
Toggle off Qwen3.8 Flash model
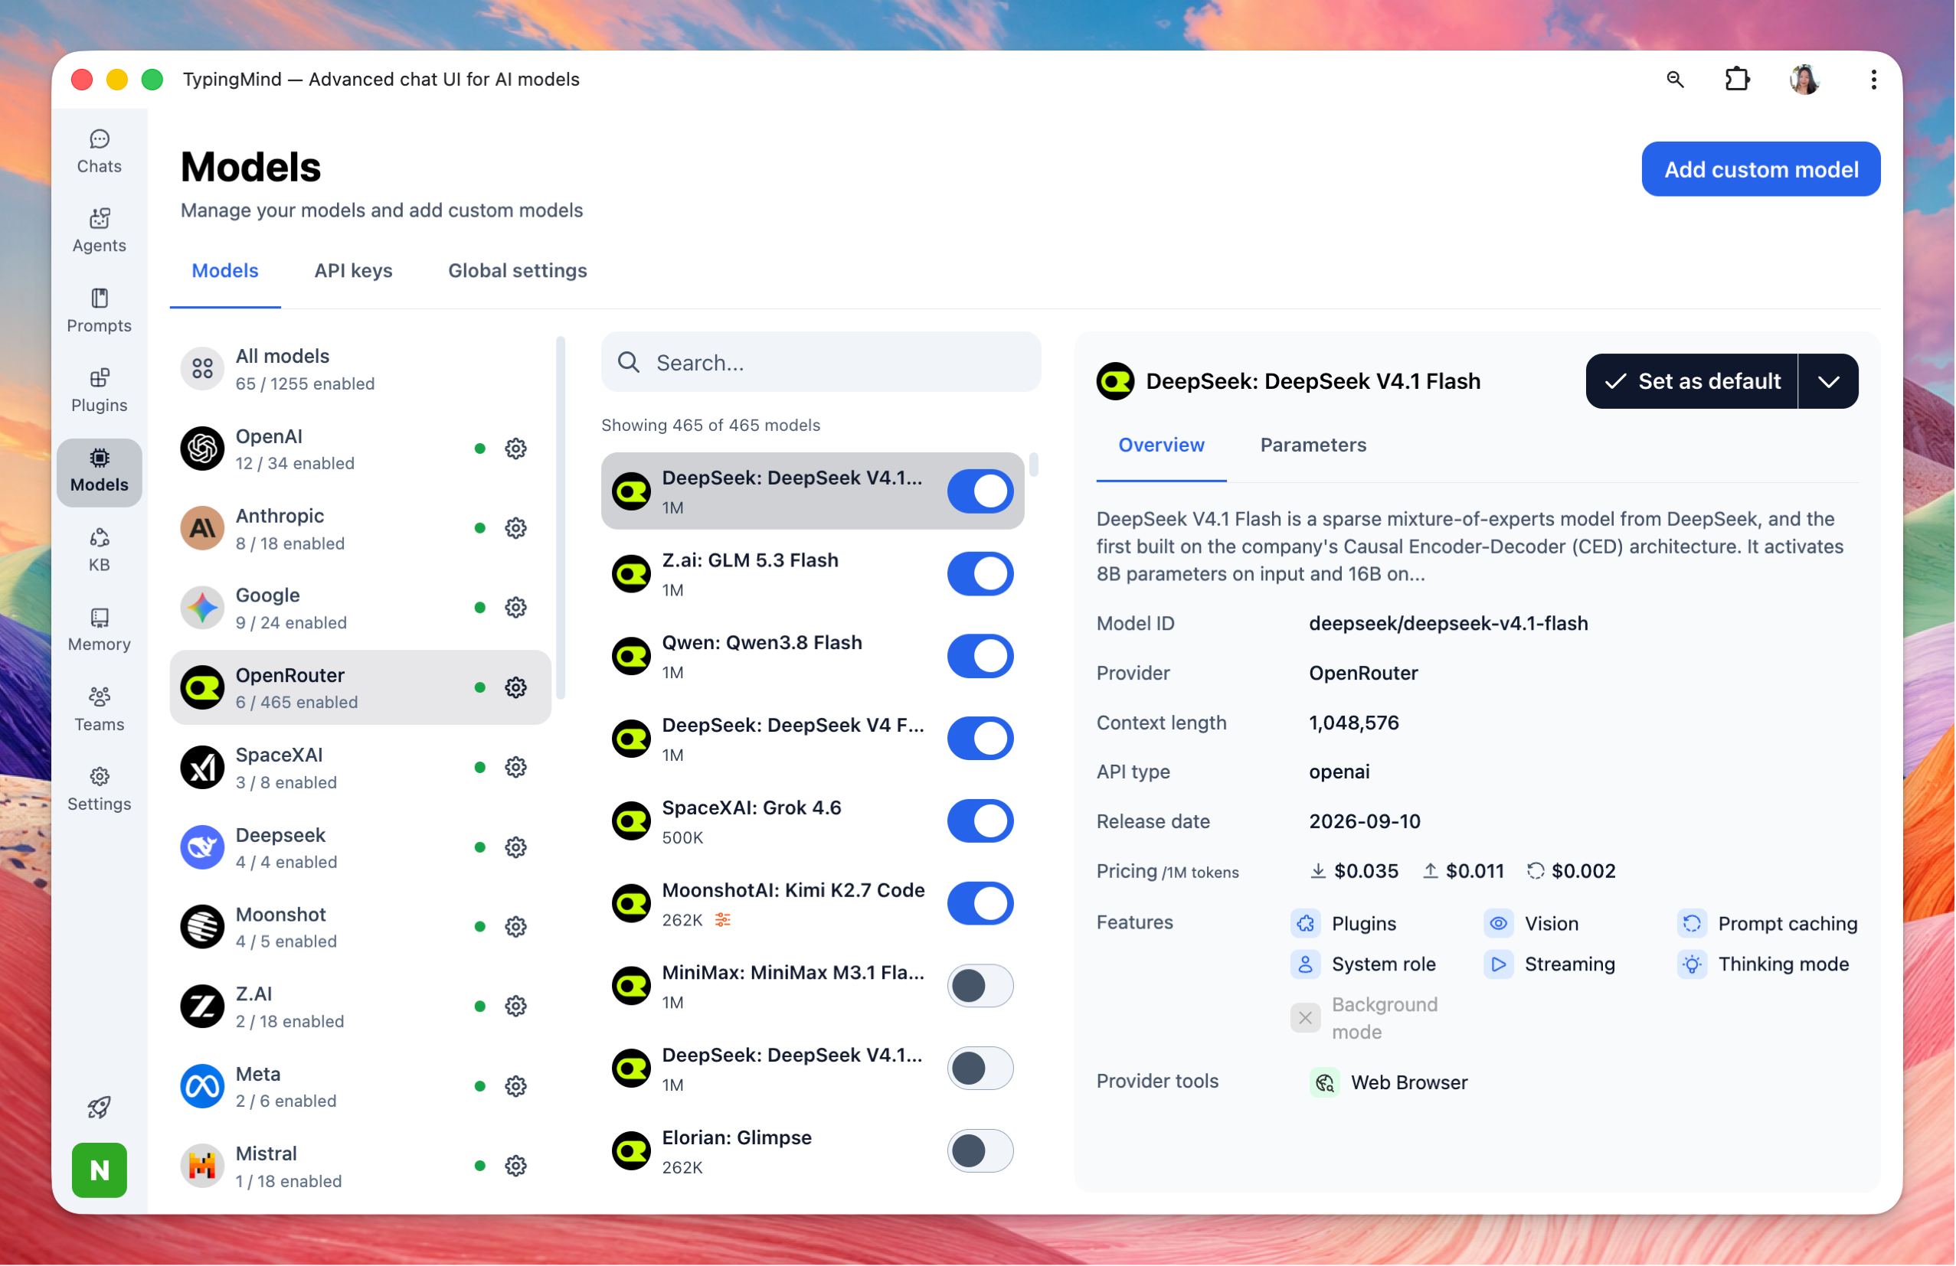tap(980, 657)
